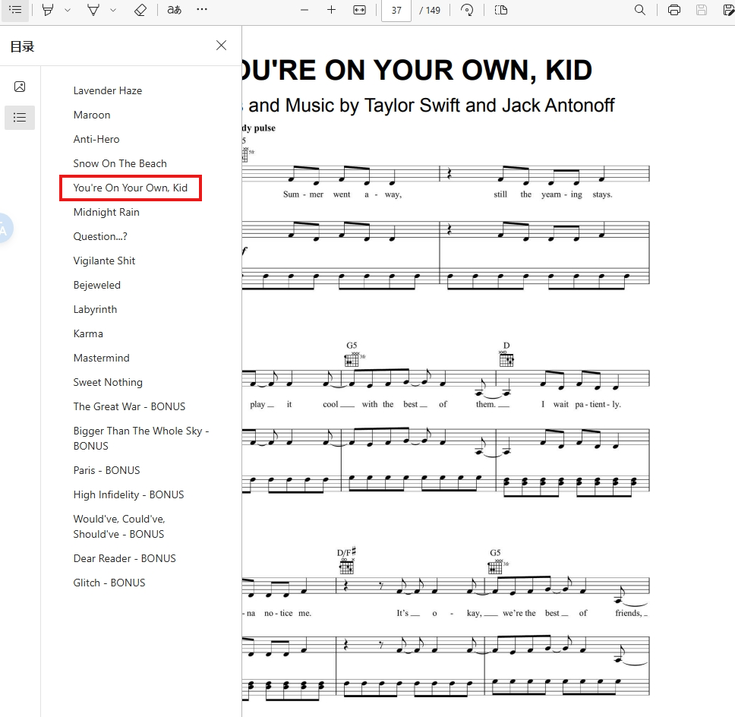Zoom out with the minus button
Image resolution: width=735 pixels, height=717 pixels.
coord(304,10)
